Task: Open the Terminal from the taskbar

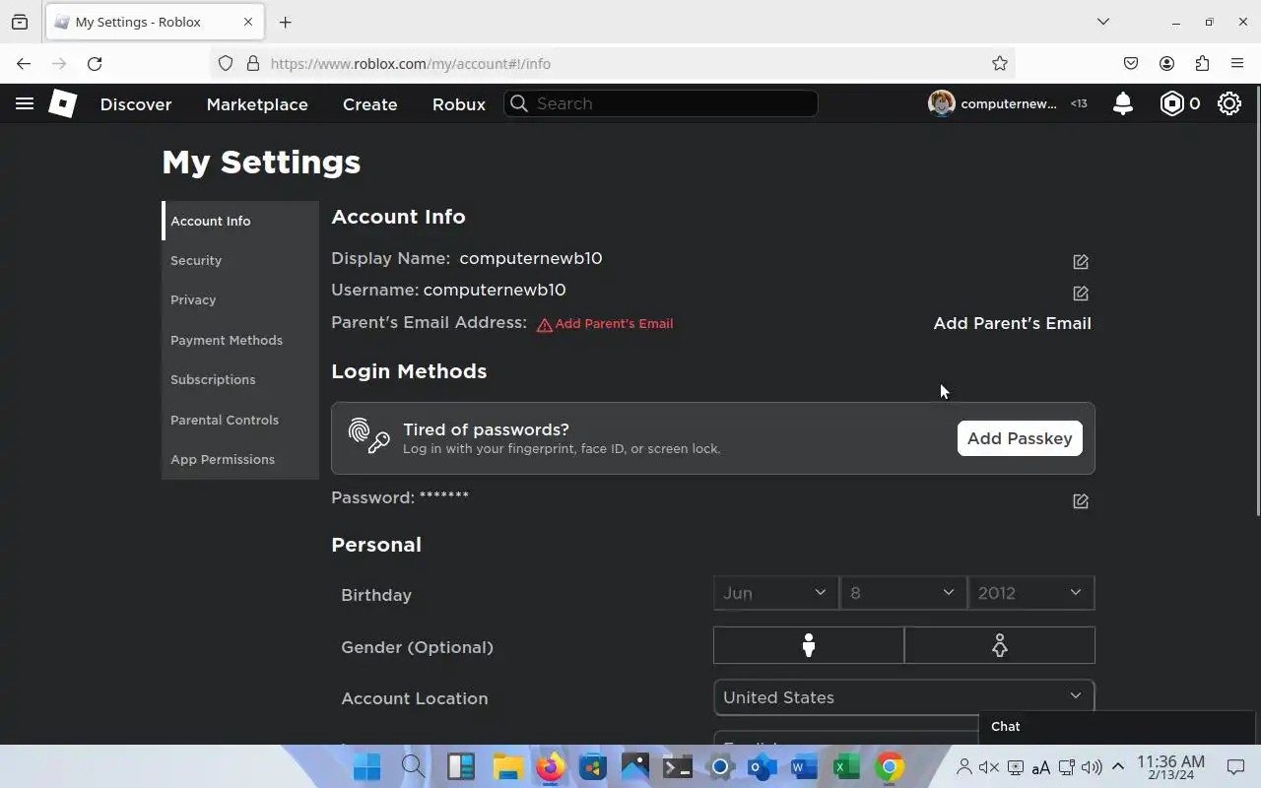Action: 677,766
